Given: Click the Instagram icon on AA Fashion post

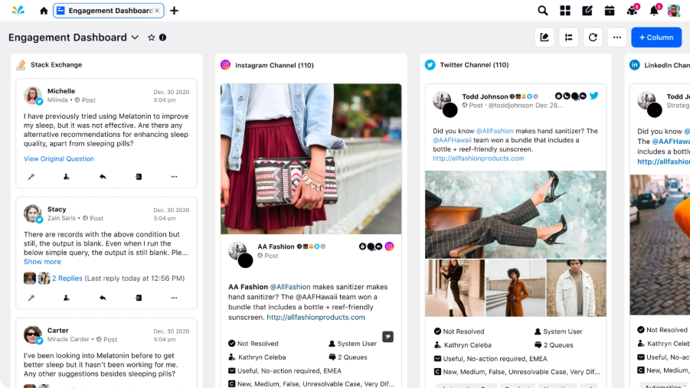Looking at the screenshot, I should pyautogui.click(x=390, y=246).
